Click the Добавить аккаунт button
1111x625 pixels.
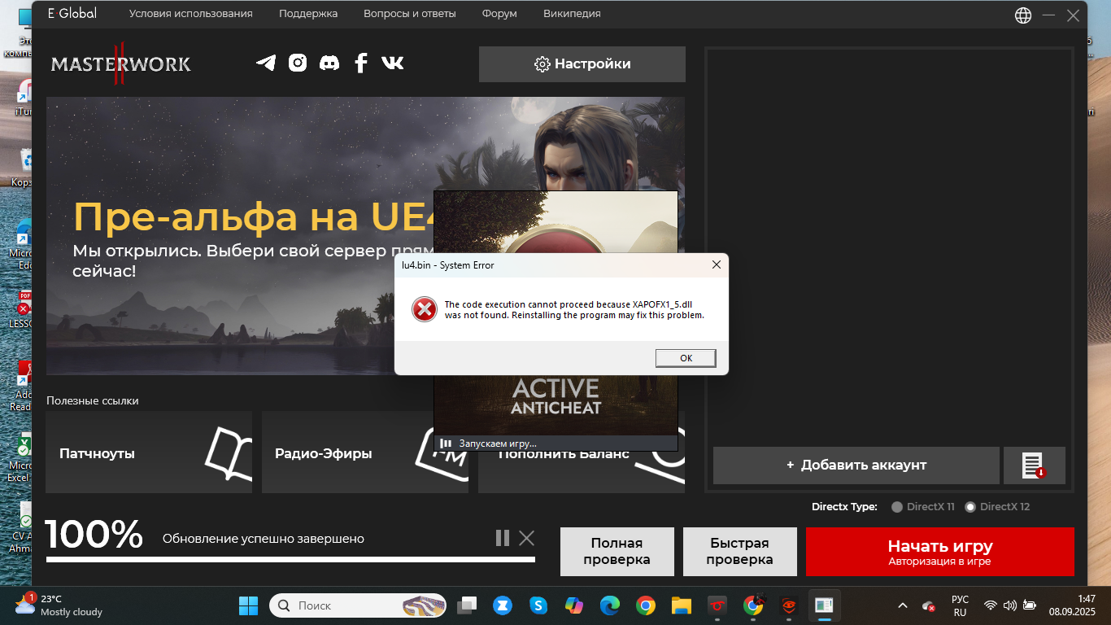856,465
